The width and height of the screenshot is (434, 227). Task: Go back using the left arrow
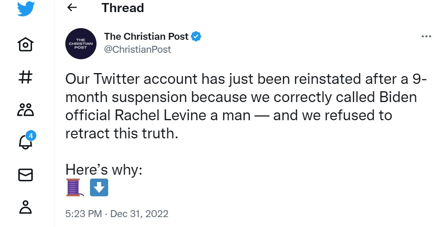72,7
